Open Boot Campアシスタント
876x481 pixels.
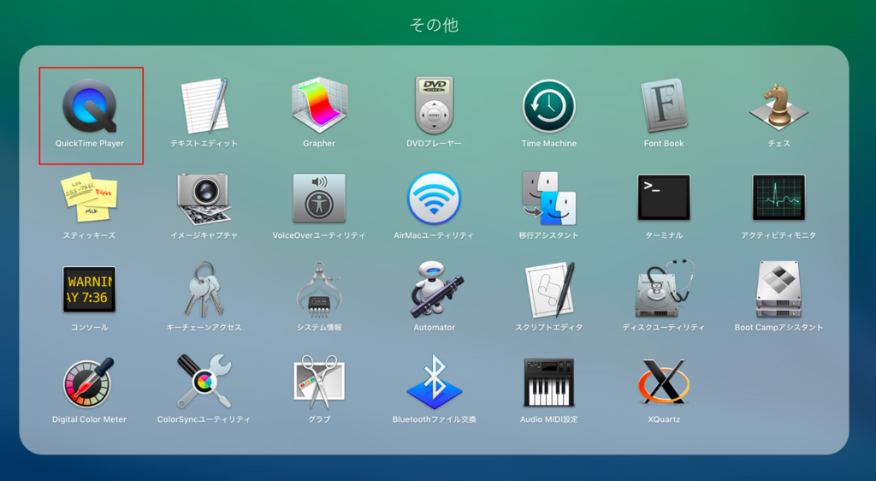point(778,290)
